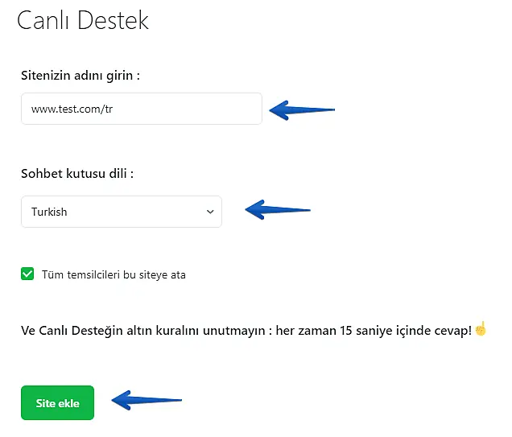Click the chevron arrow in the language selector
This screenshot has width=512, height=437.
[x=210, y=212]
